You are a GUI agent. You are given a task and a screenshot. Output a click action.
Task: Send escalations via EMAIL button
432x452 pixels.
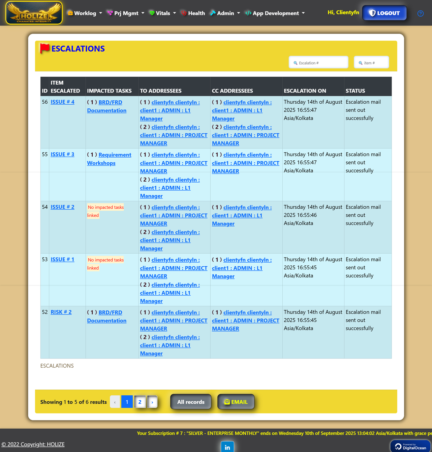click(x=236, y=402)
